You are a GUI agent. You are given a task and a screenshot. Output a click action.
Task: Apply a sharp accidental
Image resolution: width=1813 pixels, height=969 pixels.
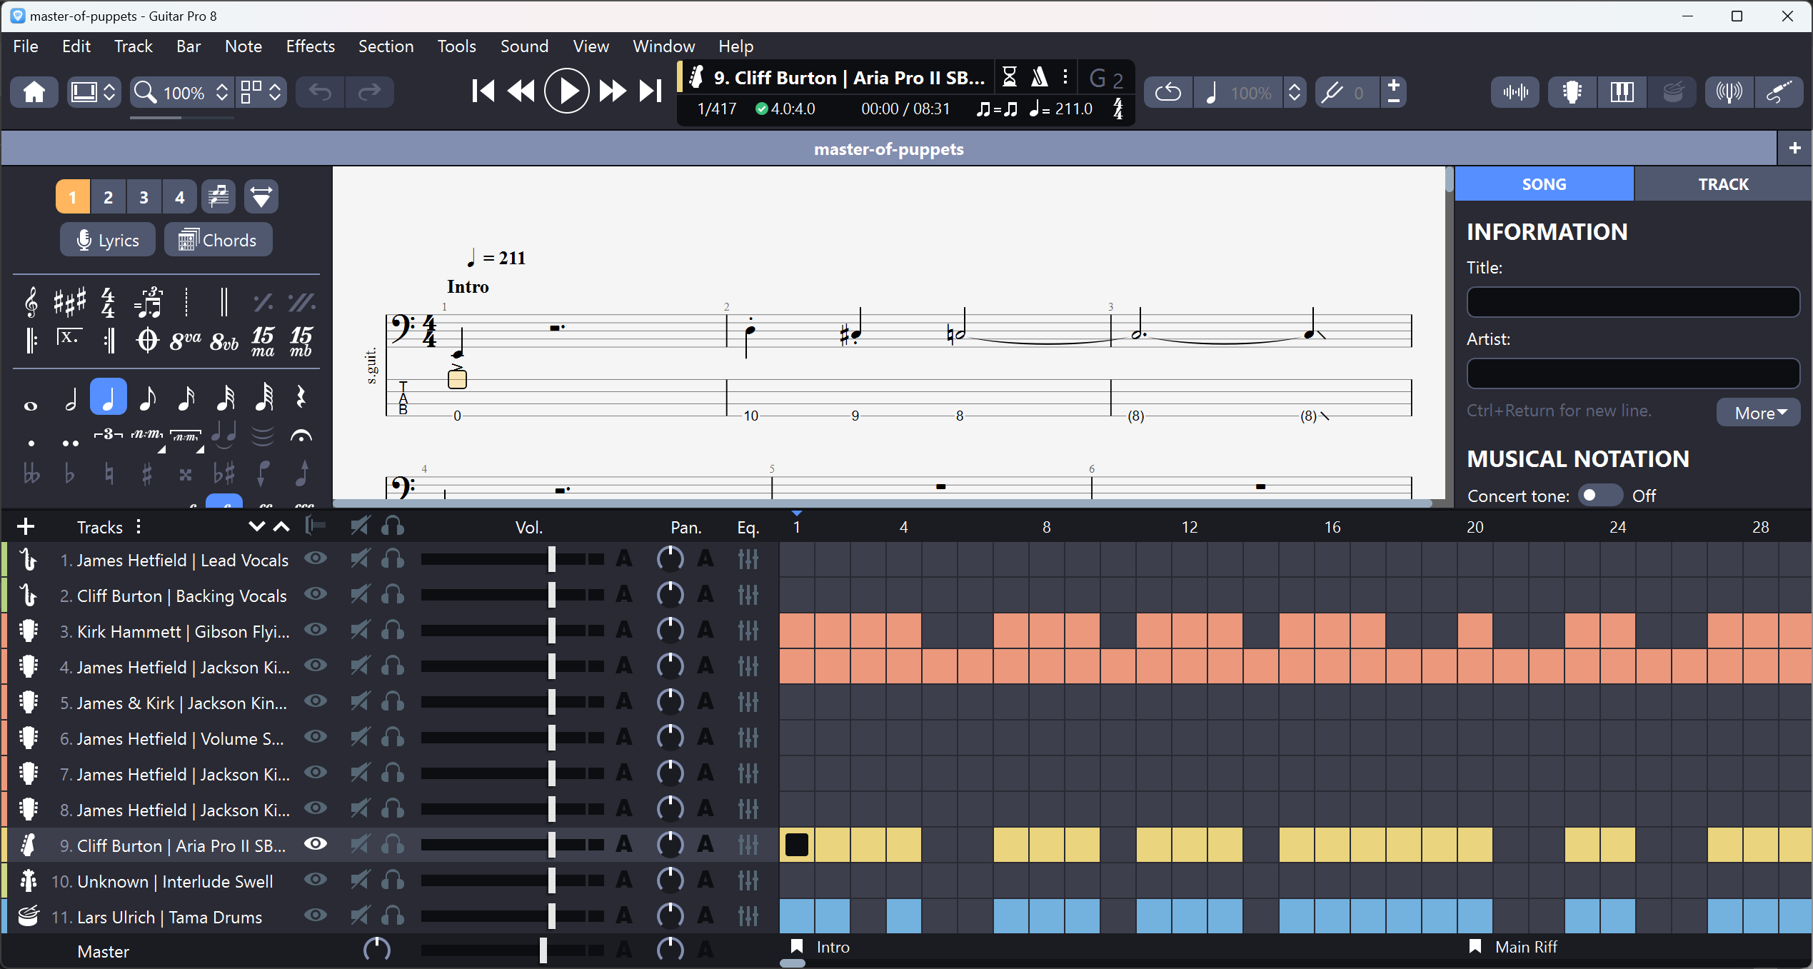(147, 473)
